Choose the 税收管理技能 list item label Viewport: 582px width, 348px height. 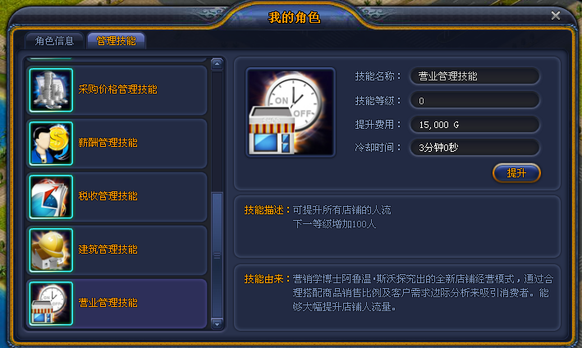[108, 196]
